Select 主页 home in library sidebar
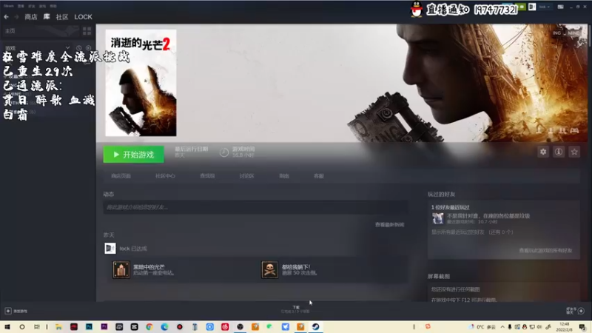Image resolution: width=592 pixels, height=333 pixels. (x=10, y=31)
